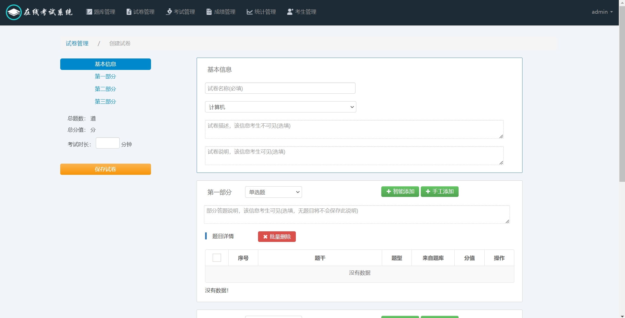Viewport: 625px width, 318px height.
Task: Jump to 第二部分 in sidebar
Action: (105, 89)
